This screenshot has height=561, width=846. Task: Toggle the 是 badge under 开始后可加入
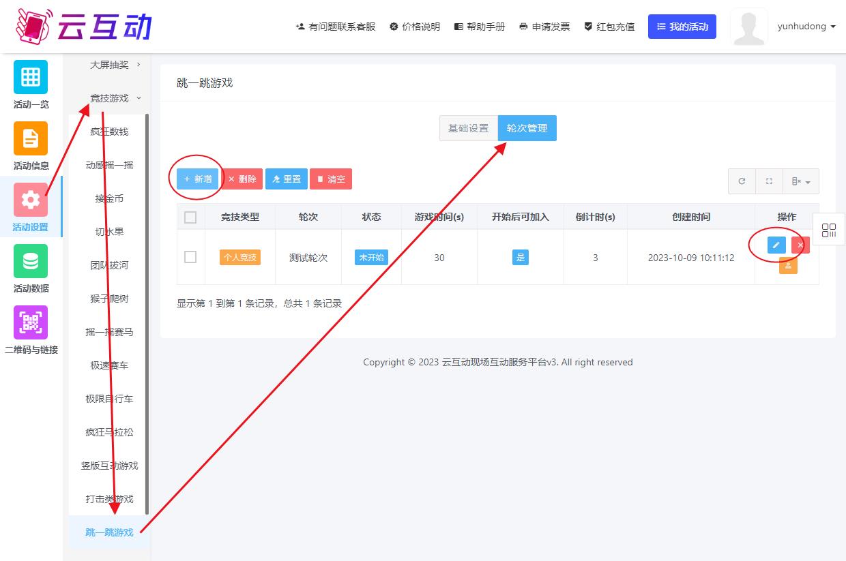click(521, 257)
